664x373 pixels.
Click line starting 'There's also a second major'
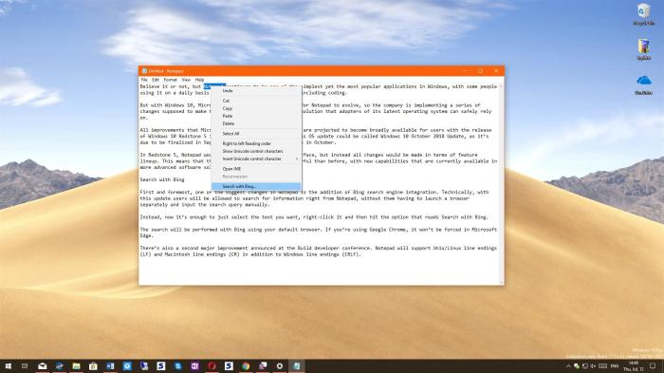coord(319,248)
